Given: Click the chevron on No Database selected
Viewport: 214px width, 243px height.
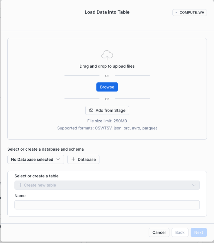Looking at the screenshot, I should [57, 159].
